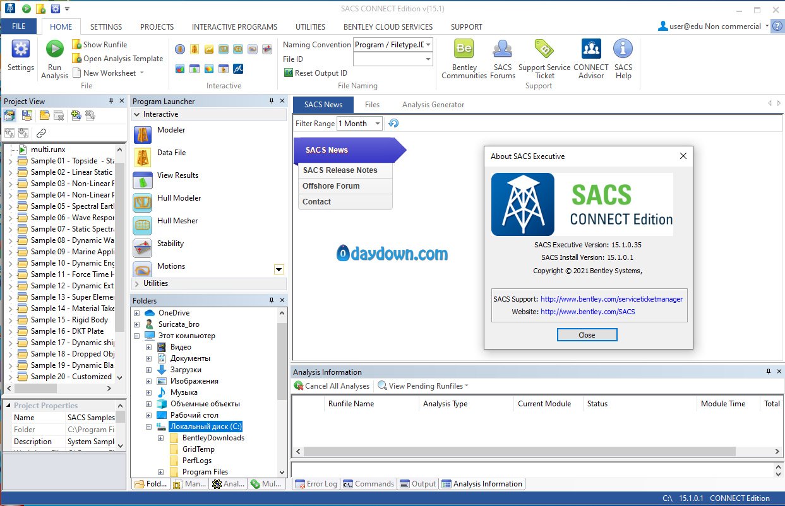The height and width of the screenshot is (506, 785).
Task: Open the serviceticketmanager support link
Action: coord(611,299)
